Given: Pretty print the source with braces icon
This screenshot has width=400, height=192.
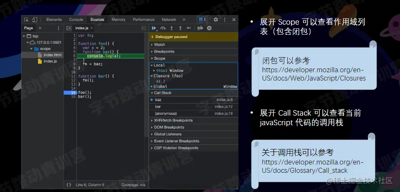Looking at the screenshot, I should 68,185.
